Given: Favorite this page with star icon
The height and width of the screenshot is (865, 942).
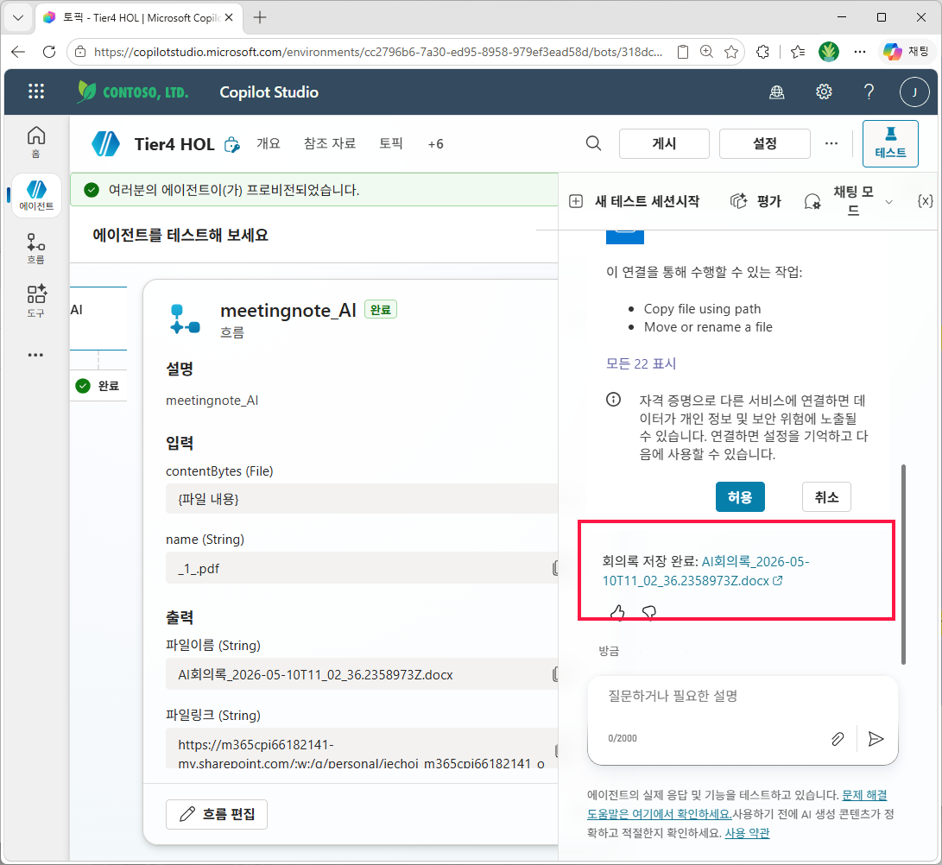Looking at the screenshot, I should coord(731,53).
